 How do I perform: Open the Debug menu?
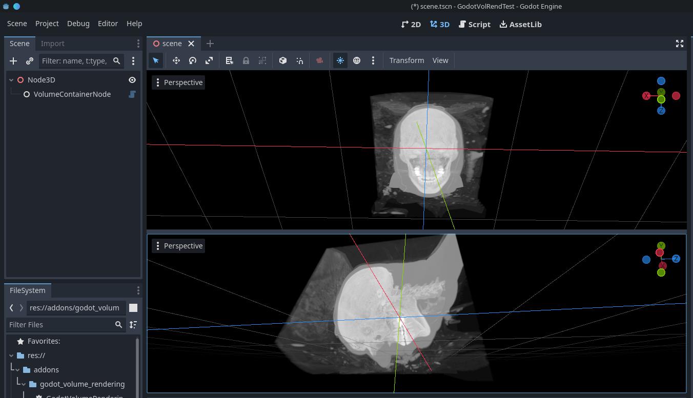coord(78,24)
